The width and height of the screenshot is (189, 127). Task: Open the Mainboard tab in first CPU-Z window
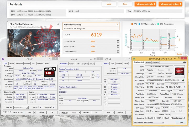click(19, 63)
